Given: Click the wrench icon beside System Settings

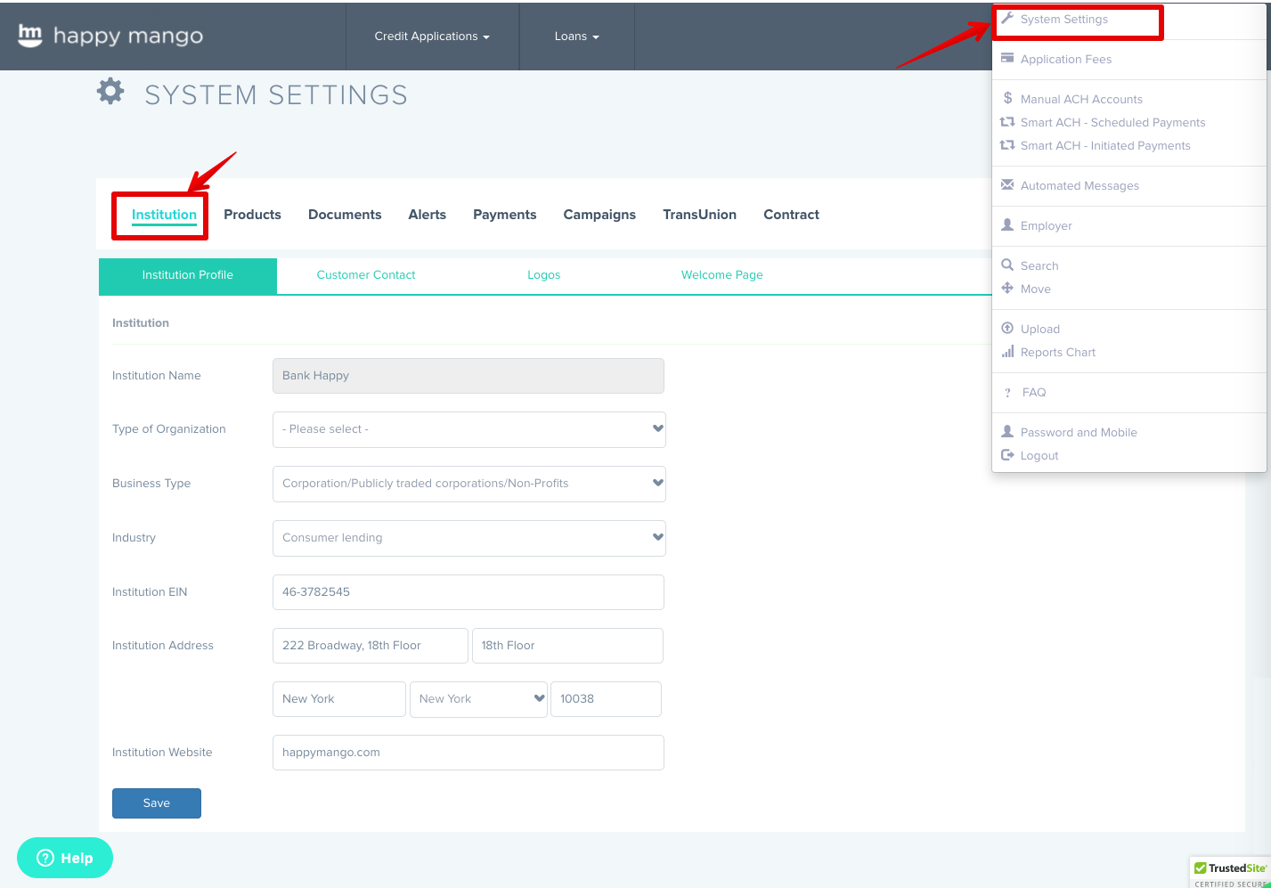Looking at the screenshot, I should pos(1007,19).
